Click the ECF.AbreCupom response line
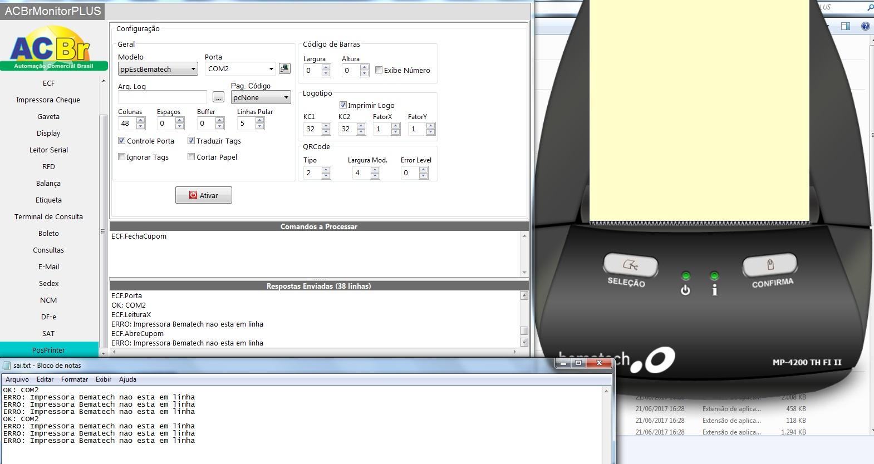 point(138,334)
